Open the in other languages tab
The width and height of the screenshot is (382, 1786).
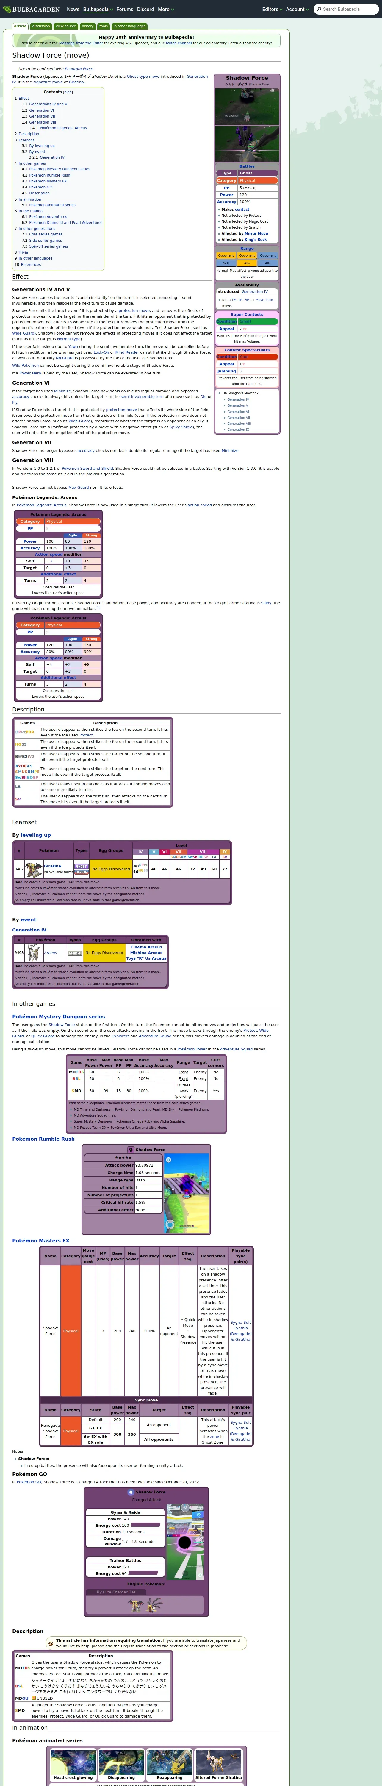[130, 26]
